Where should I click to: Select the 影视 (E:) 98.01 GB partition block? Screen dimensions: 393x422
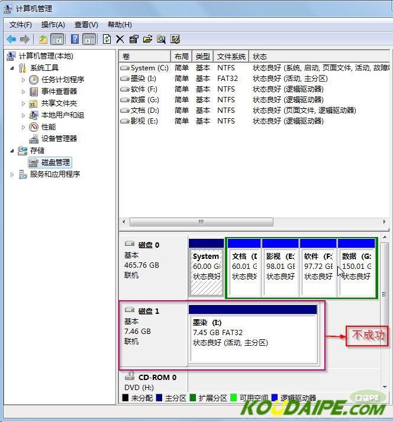(x=281, y=268)
